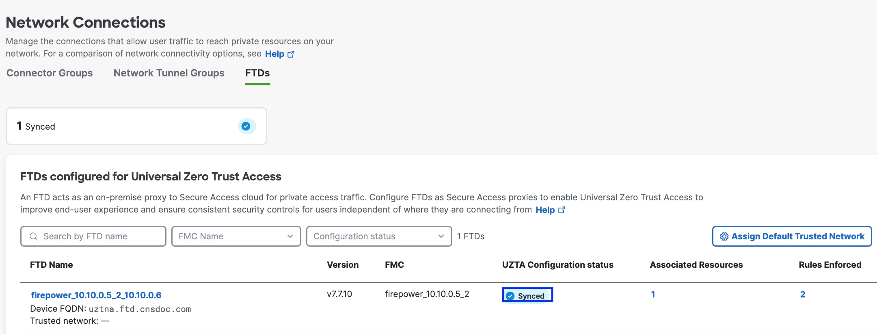
Task: Open the Help link under Universal Zero Trust Access
Action: (x=545, y=210)
